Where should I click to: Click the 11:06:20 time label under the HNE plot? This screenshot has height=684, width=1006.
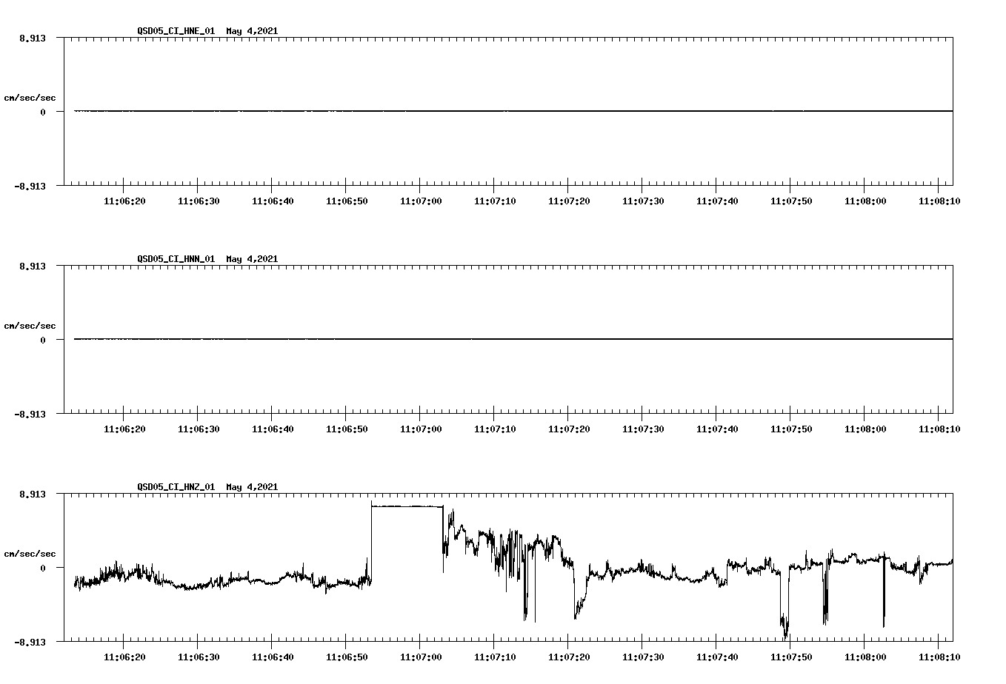click(x=125, y=199)
